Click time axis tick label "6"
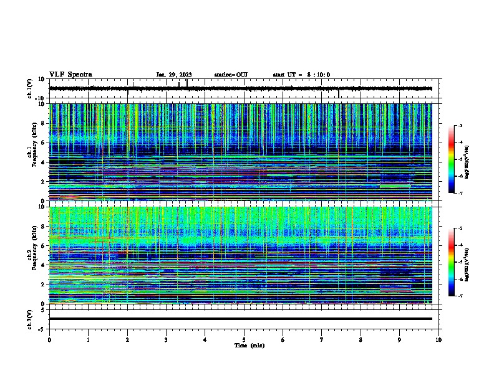 click(x=283, y=340)
